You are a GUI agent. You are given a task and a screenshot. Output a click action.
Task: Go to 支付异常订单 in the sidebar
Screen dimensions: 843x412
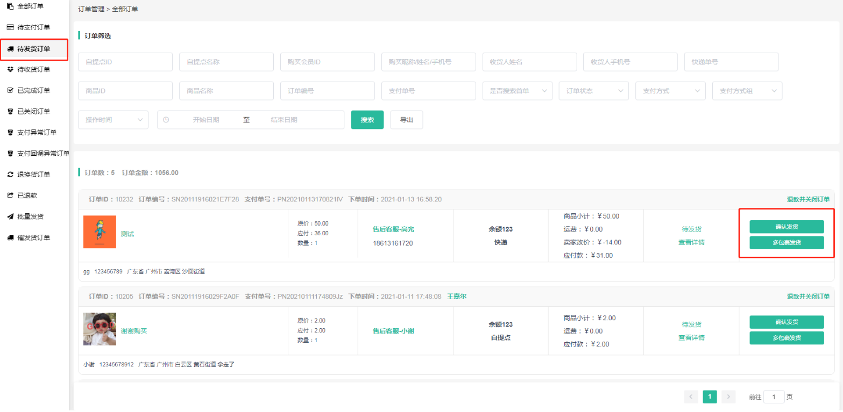(x=37, y=132)
